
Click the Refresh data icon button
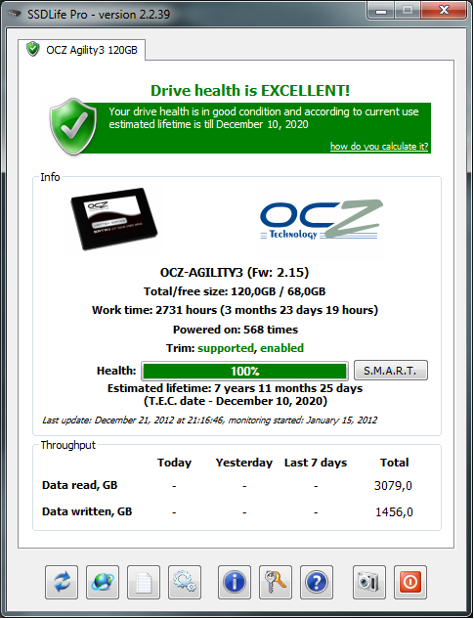pos(62,582)
